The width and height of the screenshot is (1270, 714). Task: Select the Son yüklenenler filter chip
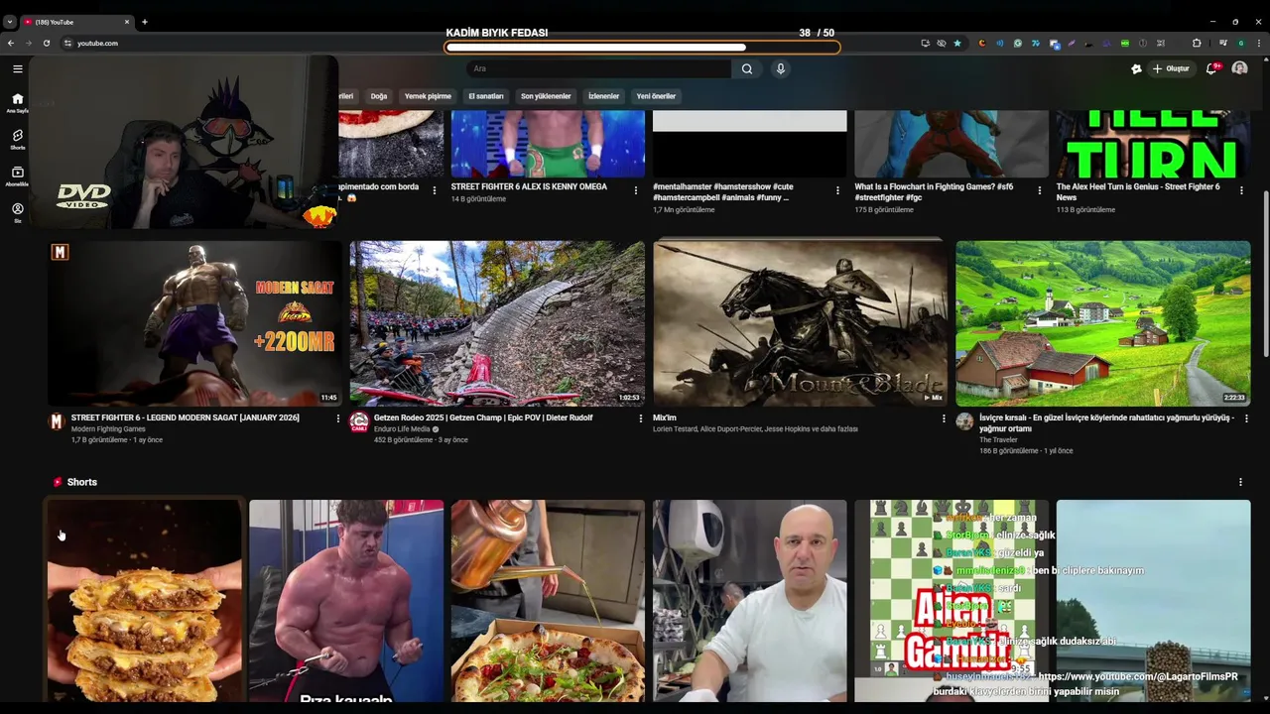pyautogui.click(x=546, y=96)
